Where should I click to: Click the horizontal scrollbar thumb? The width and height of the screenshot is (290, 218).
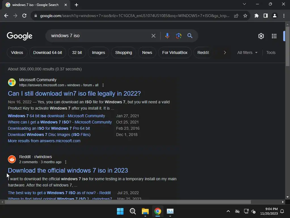[x=128, y=202]
